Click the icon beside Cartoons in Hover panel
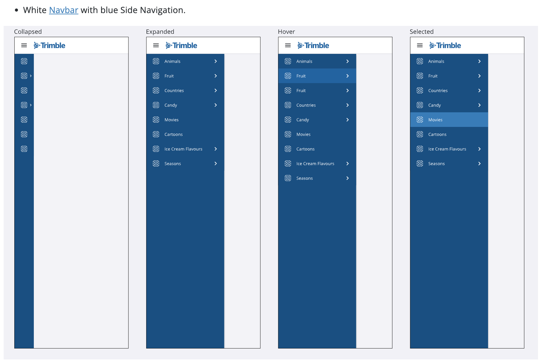Image resolution: width=542 pixels, height=364 pixels. coord(288,149)
